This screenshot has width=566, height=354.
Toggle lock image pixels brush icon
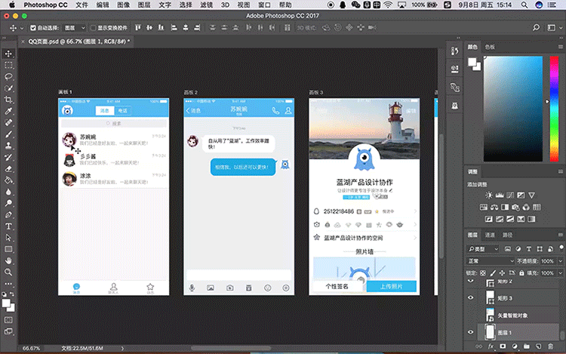tap(493, 272)
